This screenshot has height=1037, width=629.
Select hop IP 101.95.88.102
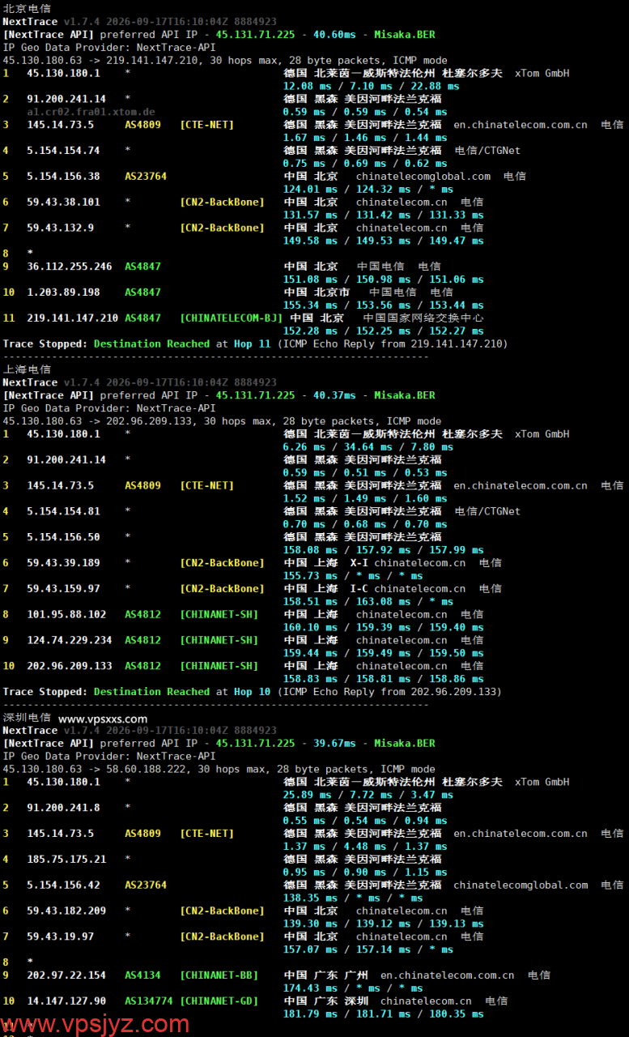click(66, 615)
